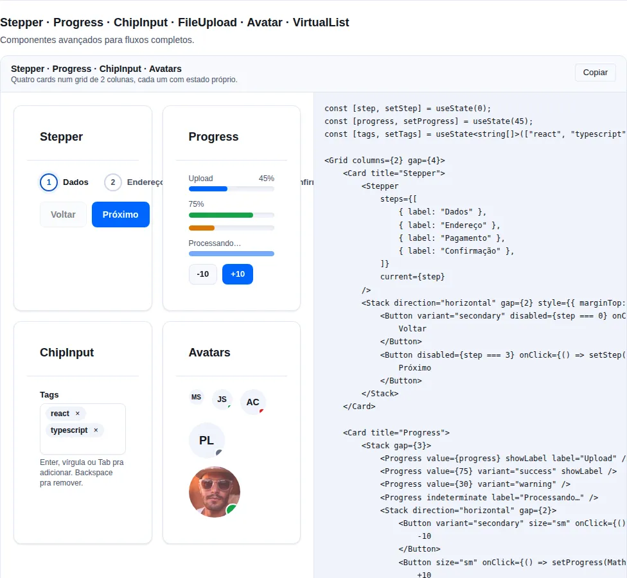The image size is (627, 578).
Task: Click the code line '<Card title="Progress">'
Action: [x=396, y=432]
